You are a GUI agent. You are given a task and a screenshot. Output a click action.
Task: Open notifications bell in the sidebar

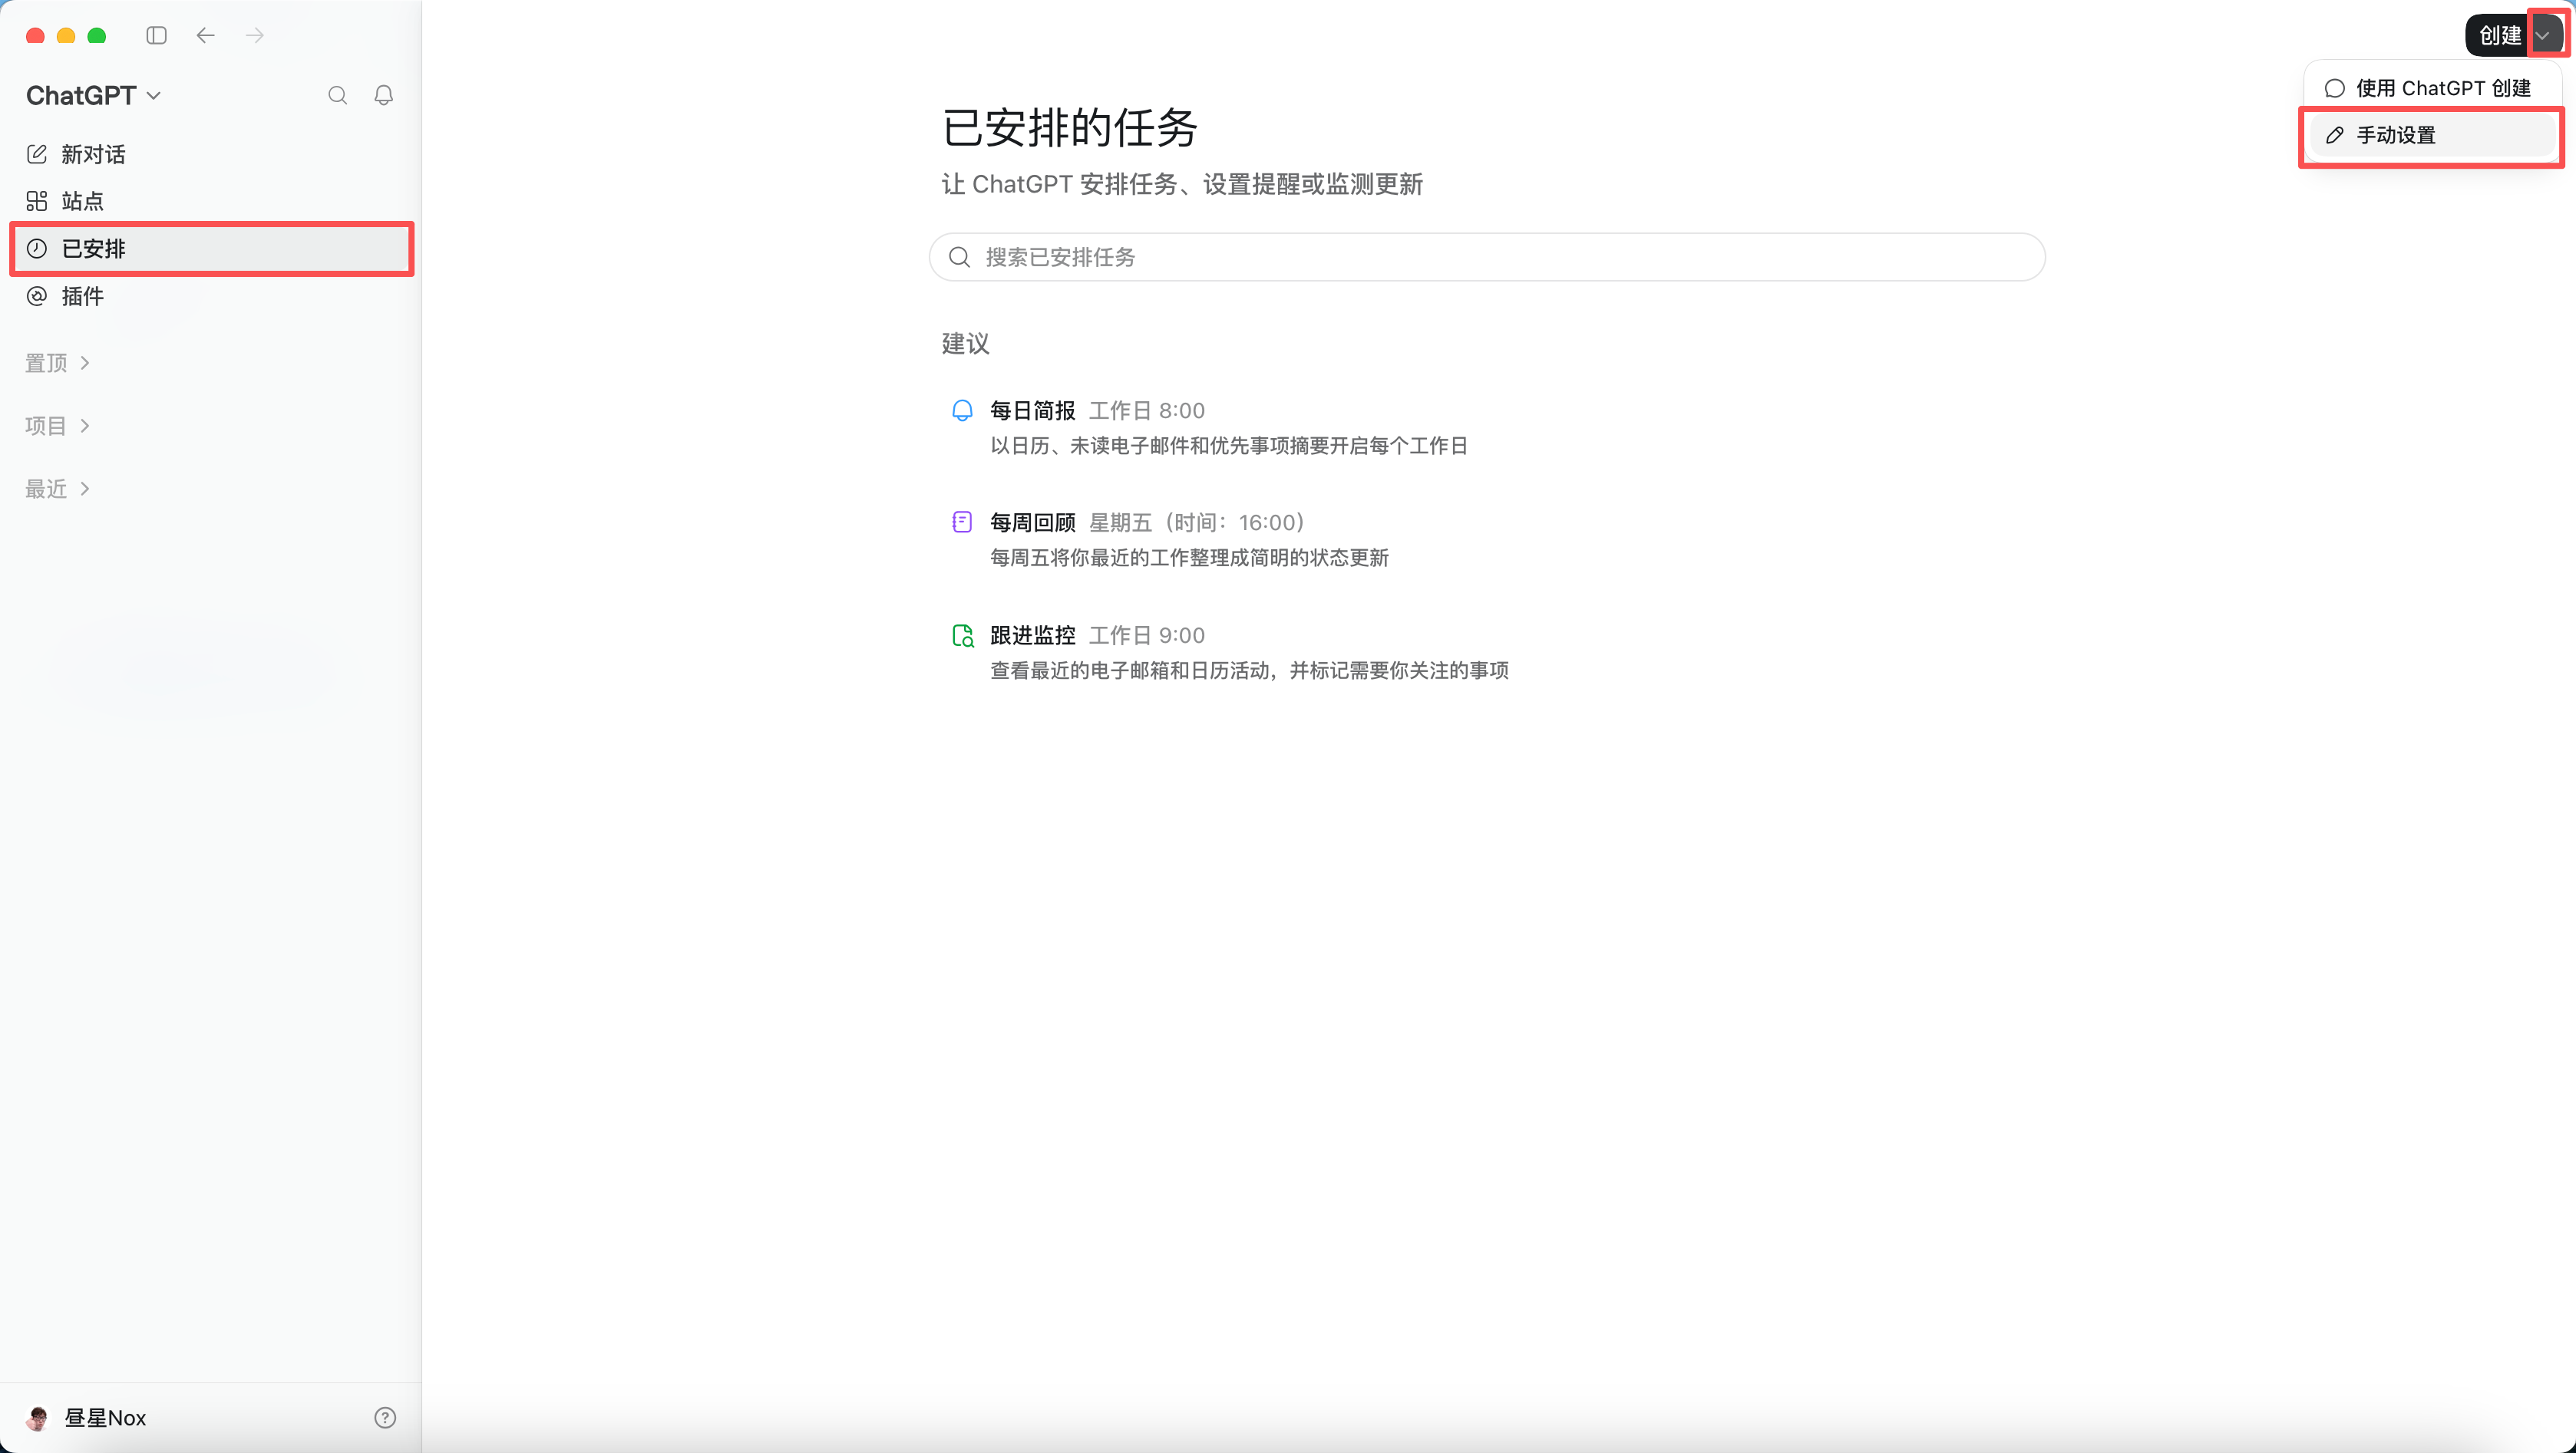[x=384, y=95]
